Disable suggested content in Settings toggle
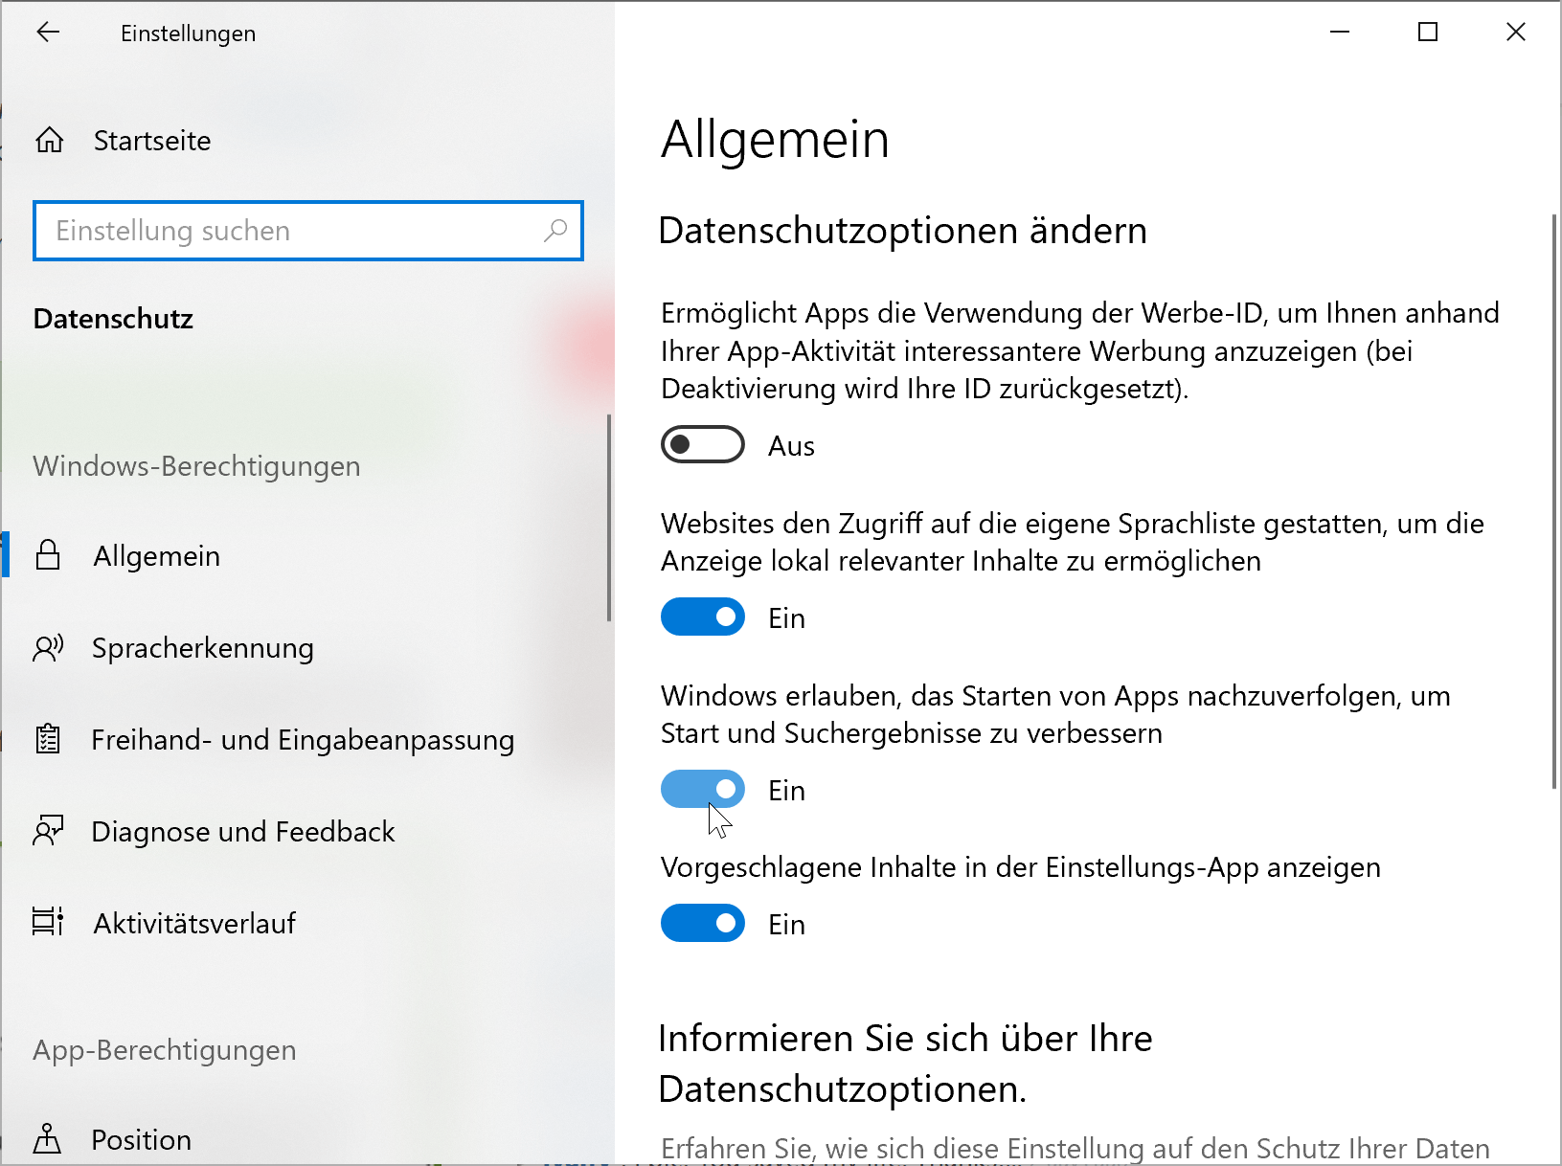Screen dimensions: 1562x1166 coord(702,924)
